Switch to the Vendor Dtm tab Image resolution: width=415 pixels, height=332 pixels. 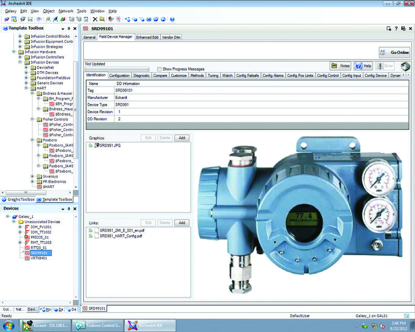coord(171,37)
